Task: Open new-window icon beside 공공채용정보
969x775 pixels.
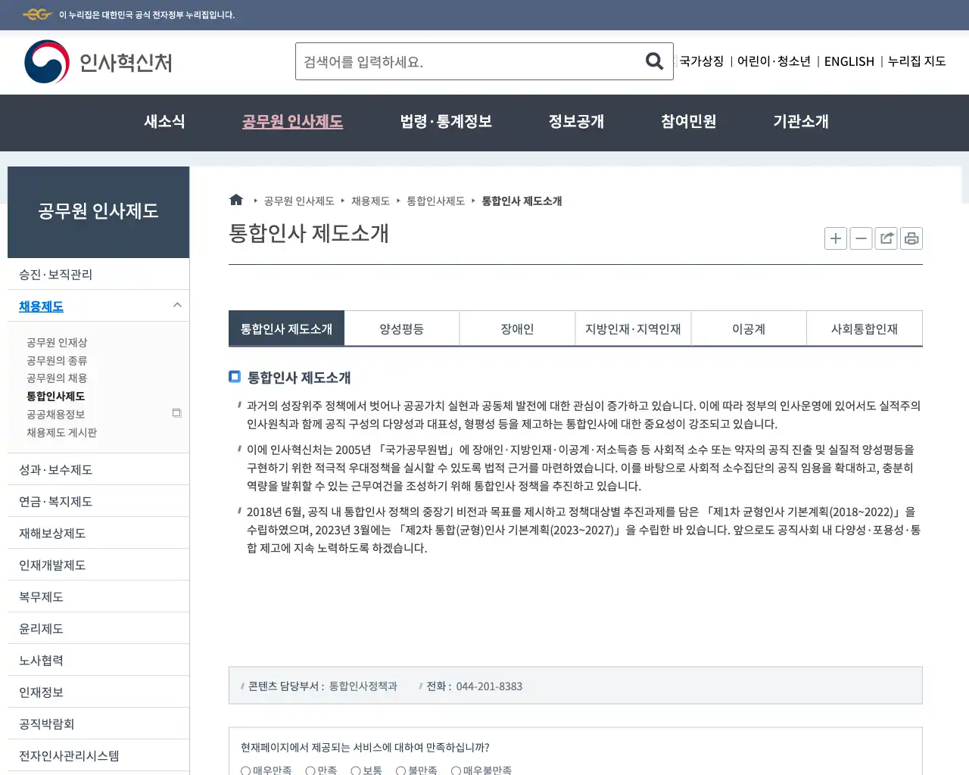Action: pos(176,413)
